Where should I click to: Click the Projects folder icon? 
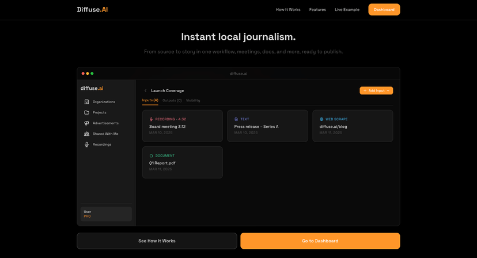point(87,112)
